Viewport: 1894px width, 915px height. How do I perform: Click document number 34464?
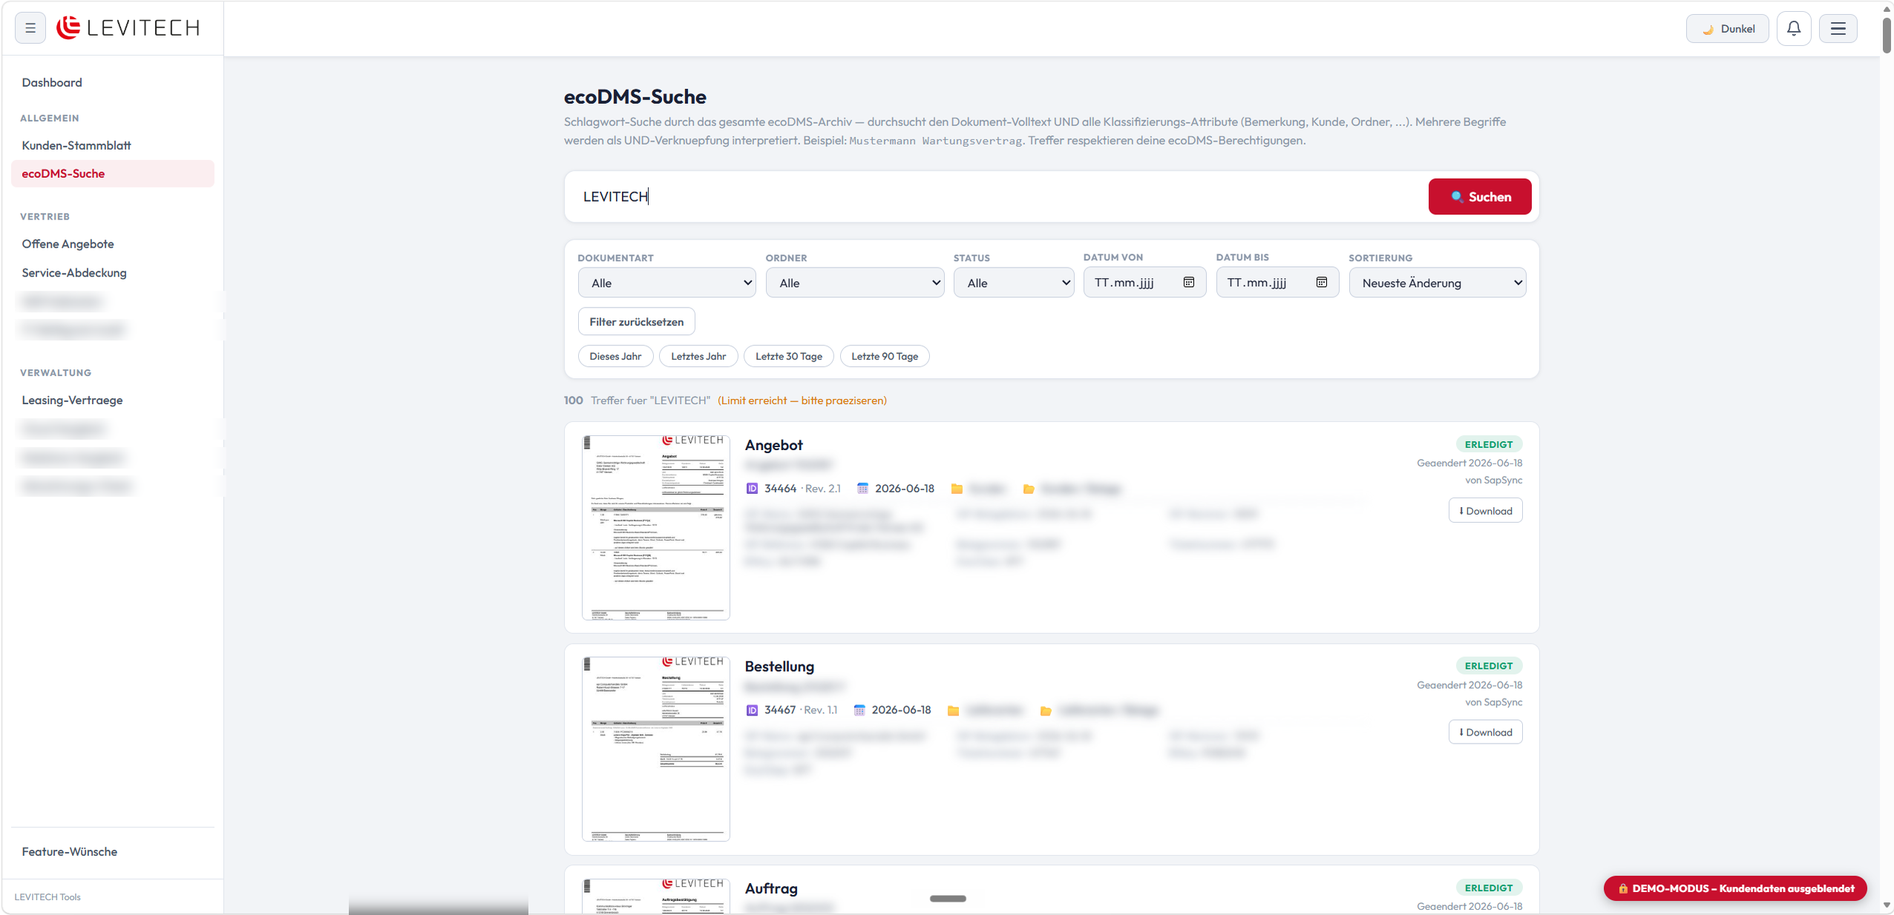(780, 489)
